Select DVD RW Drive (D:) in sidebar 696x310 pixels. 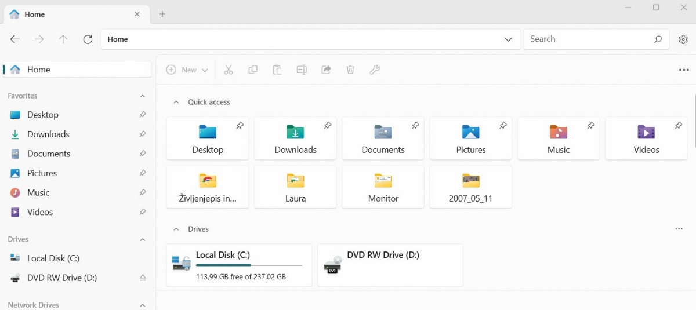(78, 278)
